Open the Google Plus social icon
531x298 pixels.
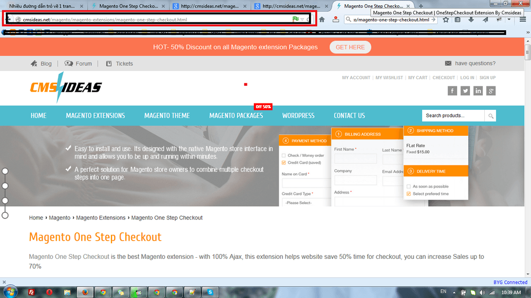(491, 91)
